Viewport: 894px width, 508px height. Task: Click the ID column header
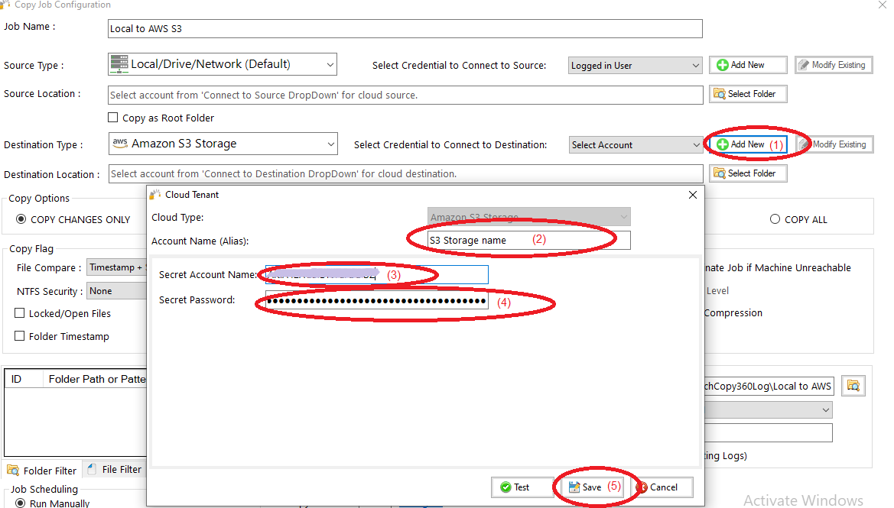(24, 380)
